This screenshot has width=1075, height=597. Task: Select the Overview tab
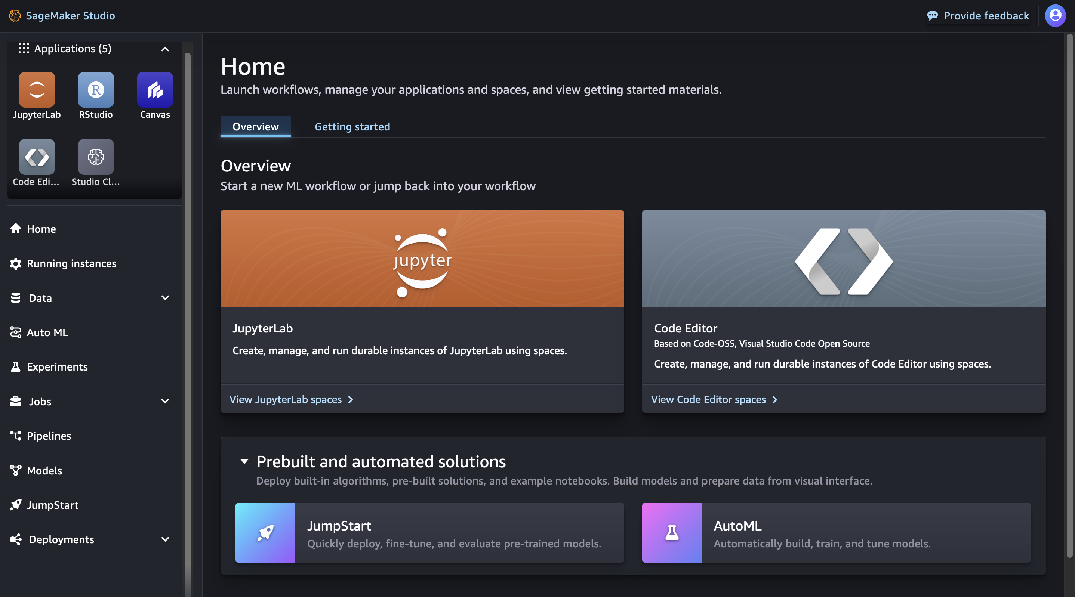point(255,126)
